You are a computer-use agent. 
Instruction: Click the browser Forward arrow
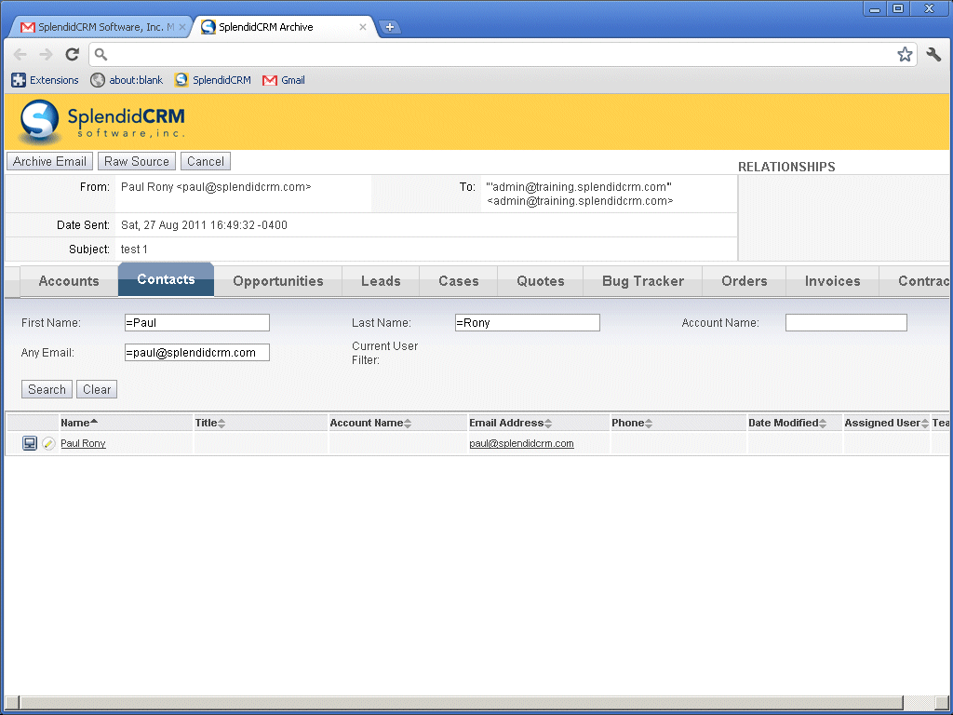[x=46, y=55]
